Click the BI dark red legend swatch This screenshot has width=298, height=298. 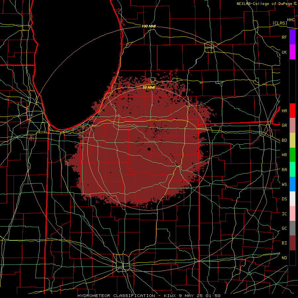tap(292, 243)
